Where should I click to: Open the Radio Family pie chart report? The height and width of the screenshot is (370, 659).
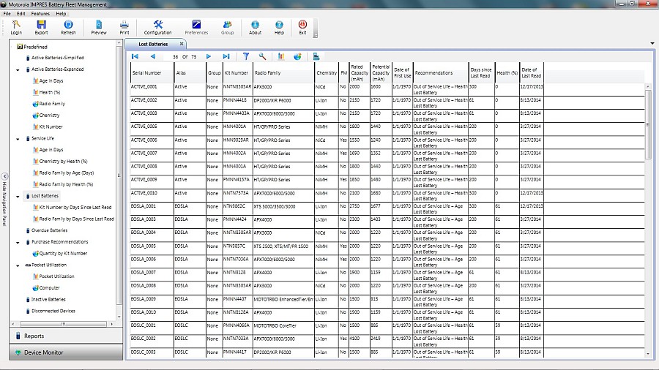pyautogui.click(x=49, y=104)
